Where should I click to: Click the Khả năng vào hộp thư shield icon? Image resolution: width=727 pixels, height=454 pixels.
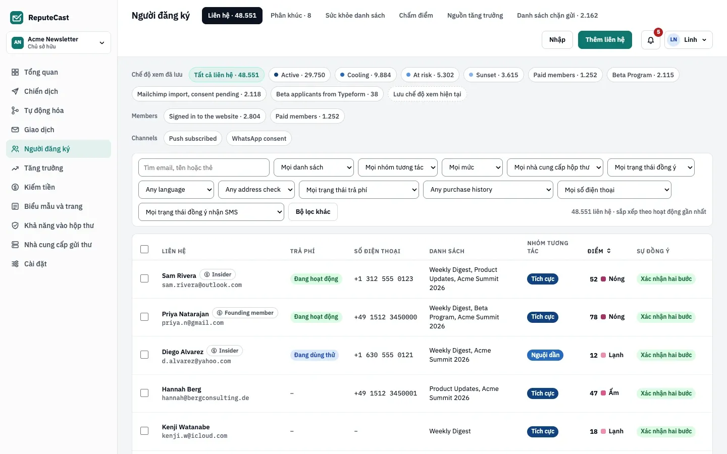[15, 225]
